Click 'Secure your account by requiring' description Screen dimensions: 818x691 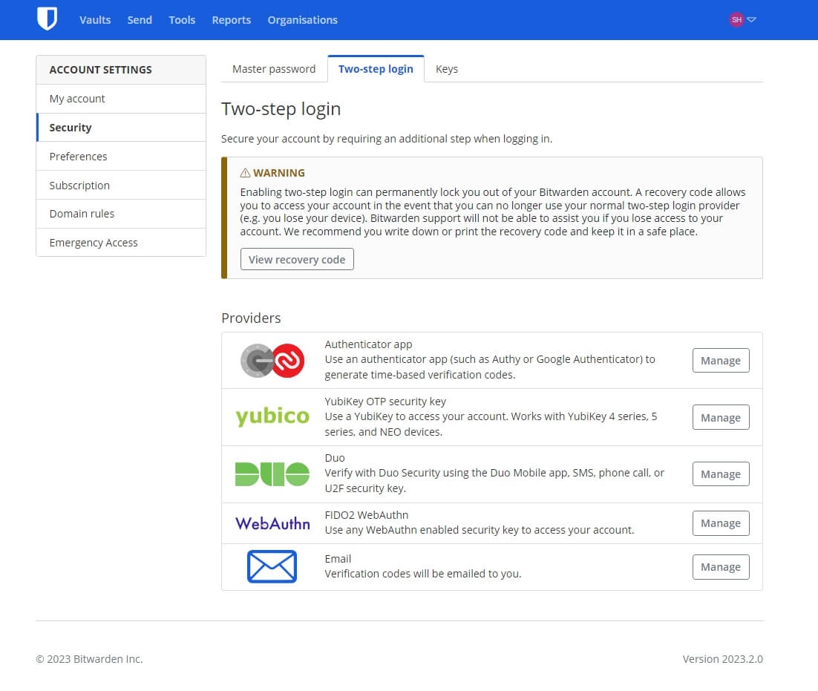pos(387,139)
